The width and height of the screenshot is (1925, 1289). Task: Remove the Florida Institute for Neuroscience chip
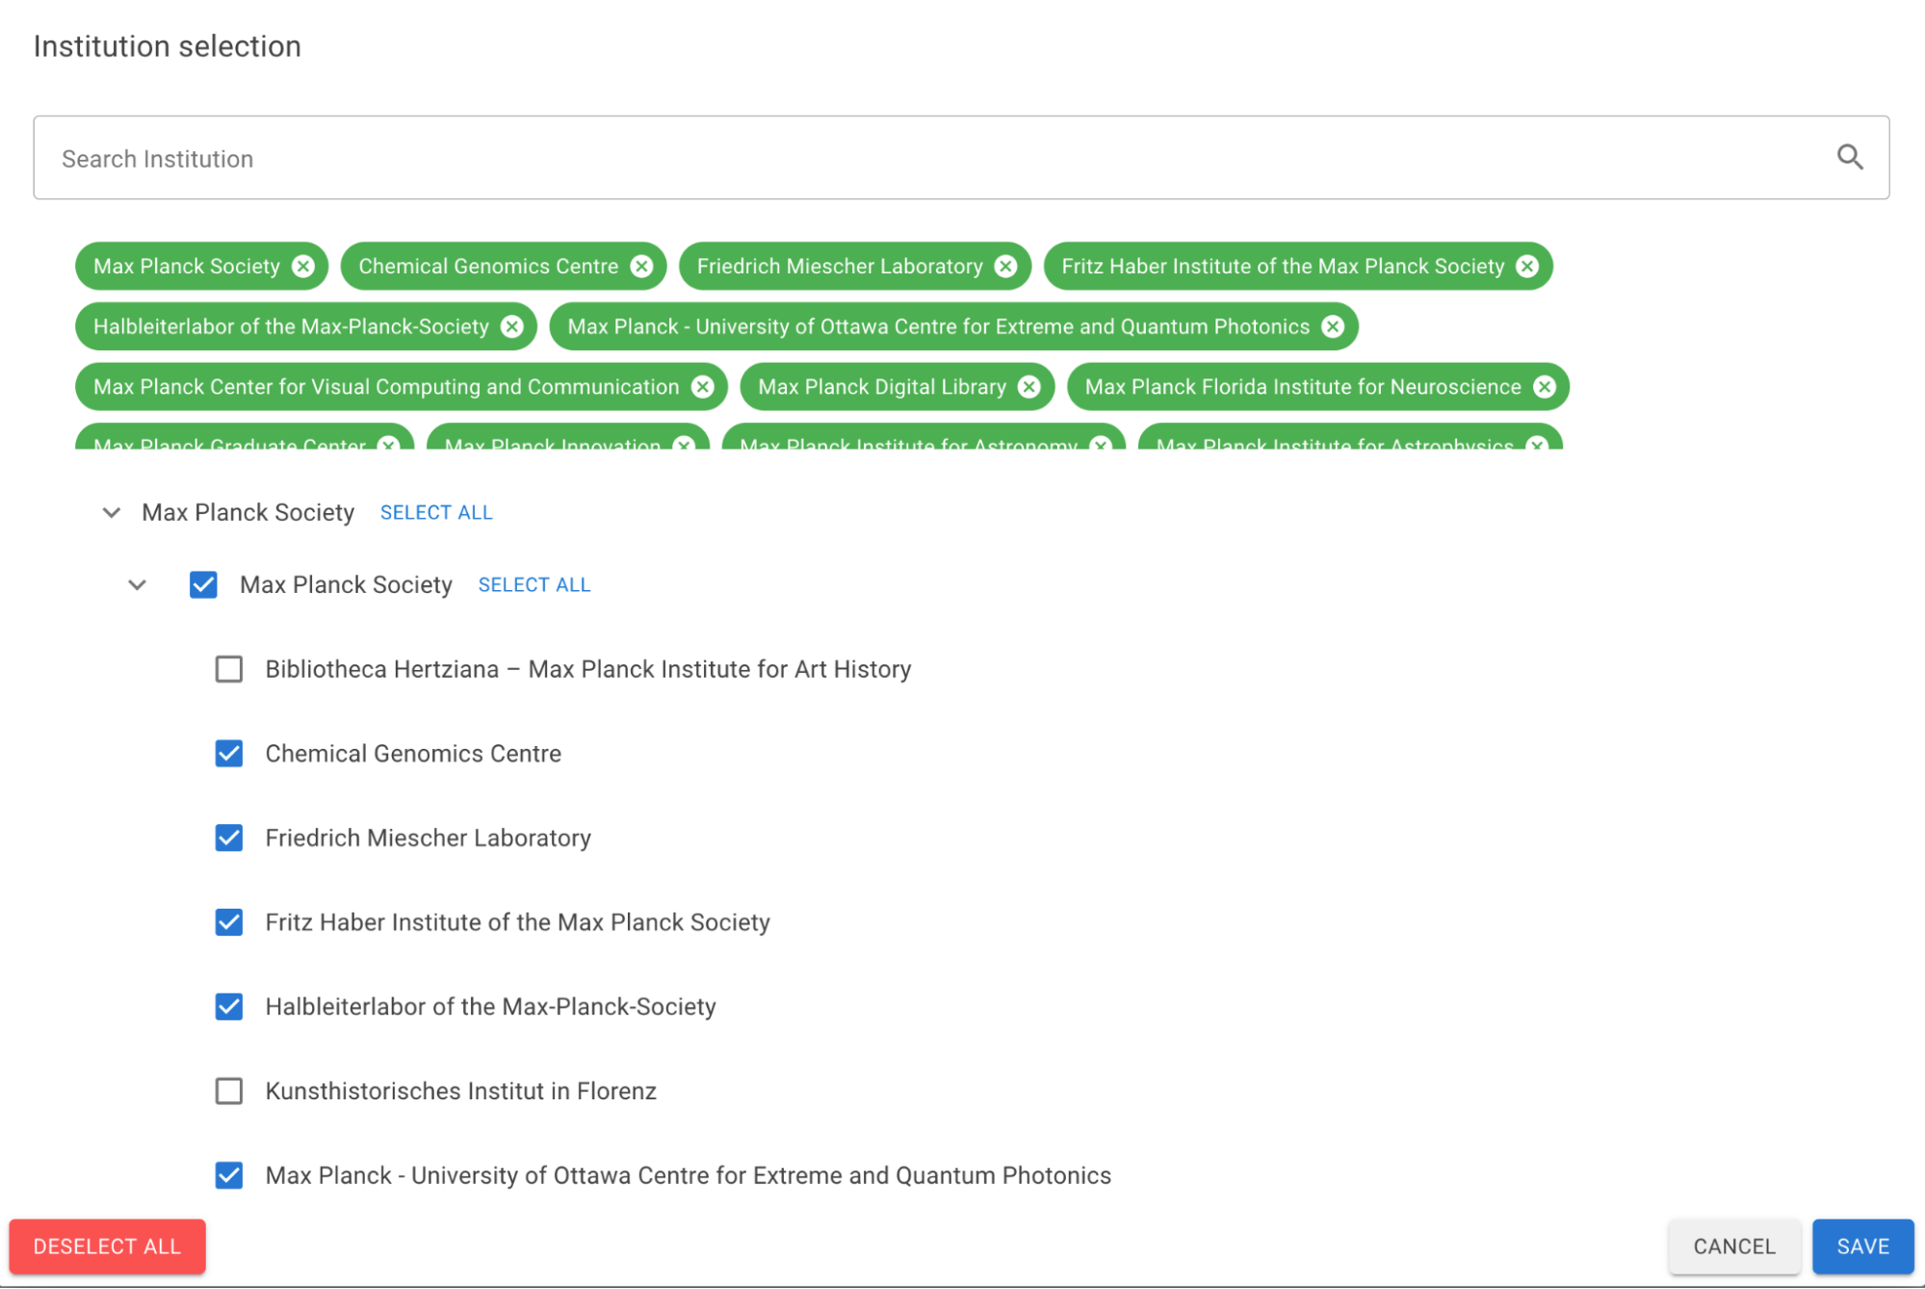click(1545, 387)
